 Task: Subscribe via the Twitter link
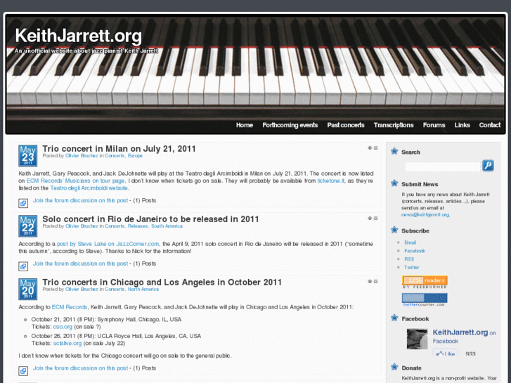click(x=412, y=268)
